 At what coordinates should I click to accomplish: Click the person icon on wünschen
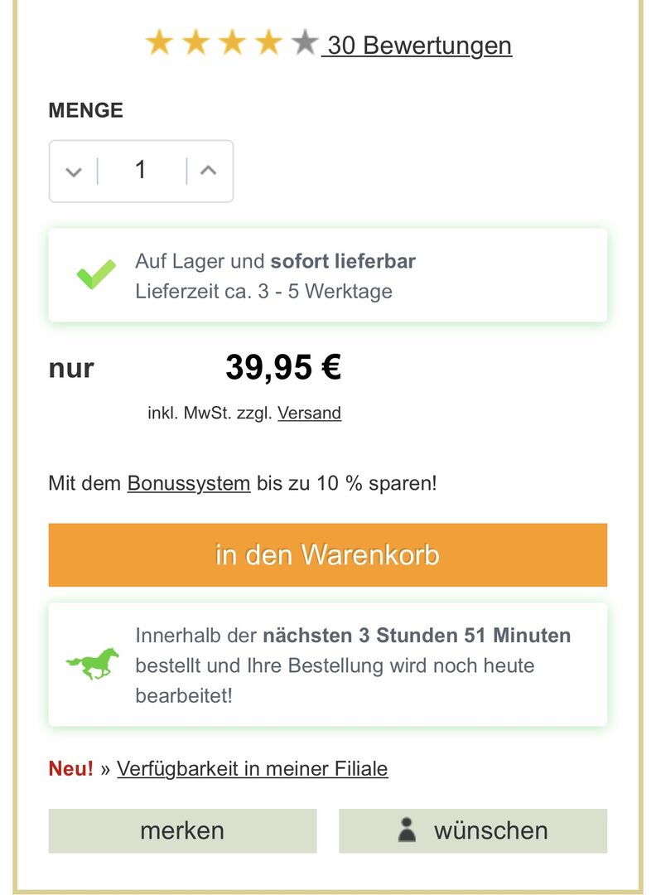(x=407, y=830)
